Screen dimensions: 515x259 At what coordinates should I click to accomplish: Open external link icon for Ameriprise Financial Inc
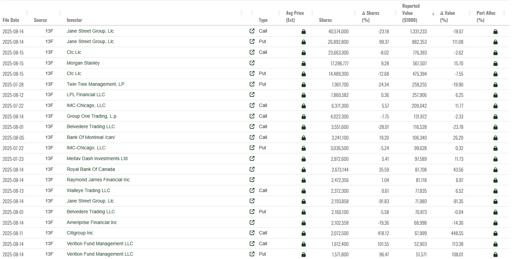click(x=252, y=222)
